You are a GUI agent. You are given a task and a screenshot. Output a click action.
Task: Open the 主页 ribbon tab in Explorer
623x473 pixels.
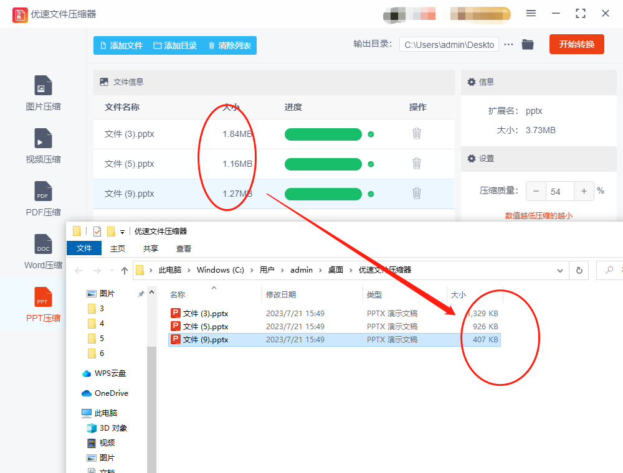pos(118,248)
